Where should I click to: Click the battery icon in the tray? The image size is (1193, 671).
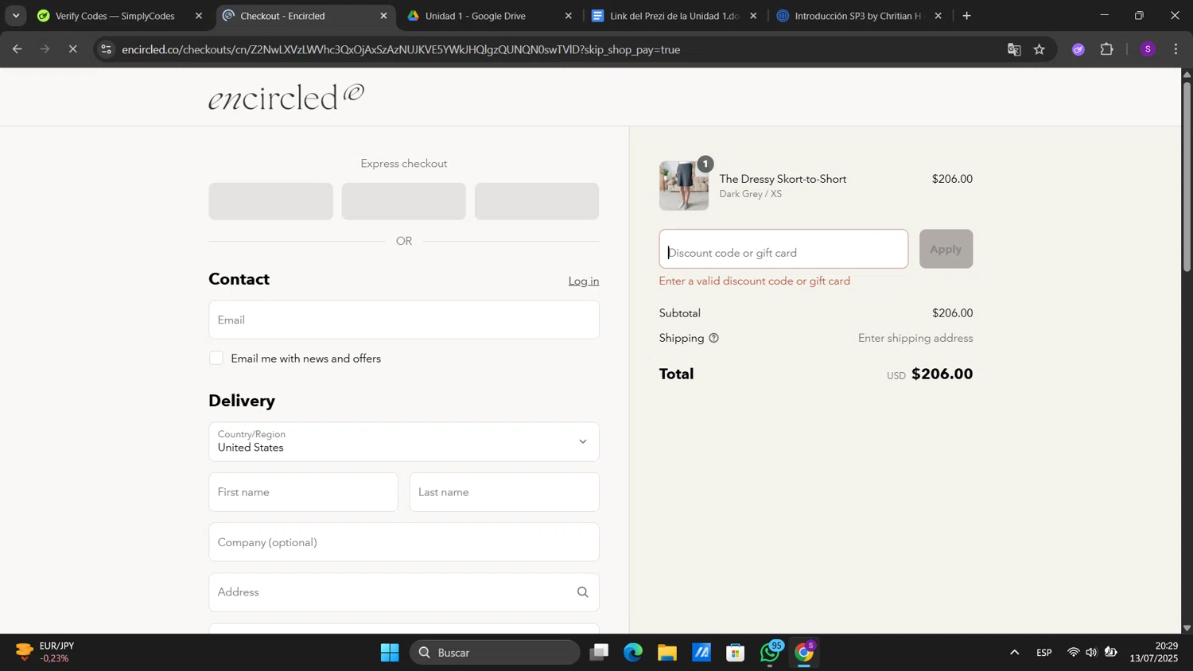click(1111, 653)
